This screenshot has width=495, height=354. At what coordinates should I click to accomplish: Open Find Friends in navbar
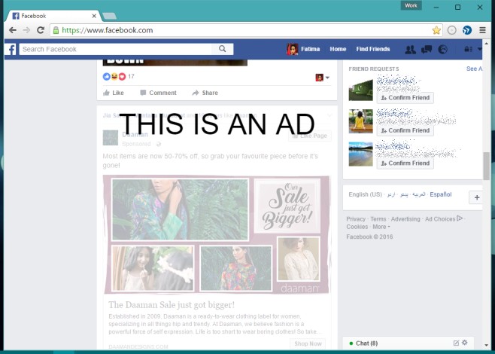click(x=373, y=49)
